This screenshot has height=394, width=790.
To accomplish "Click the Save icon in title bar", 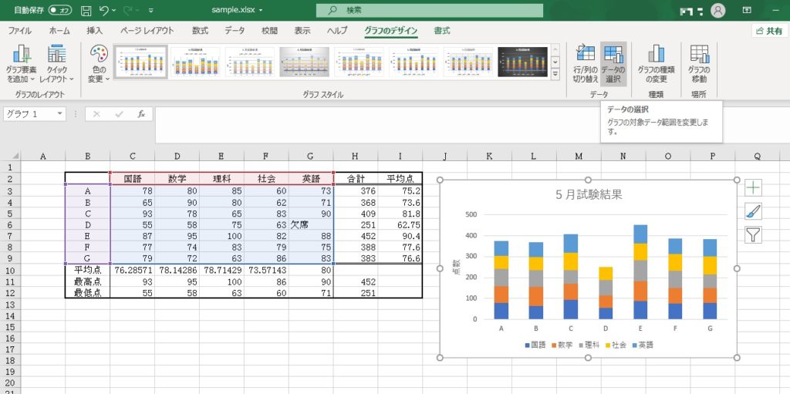I will coord(86,11).
